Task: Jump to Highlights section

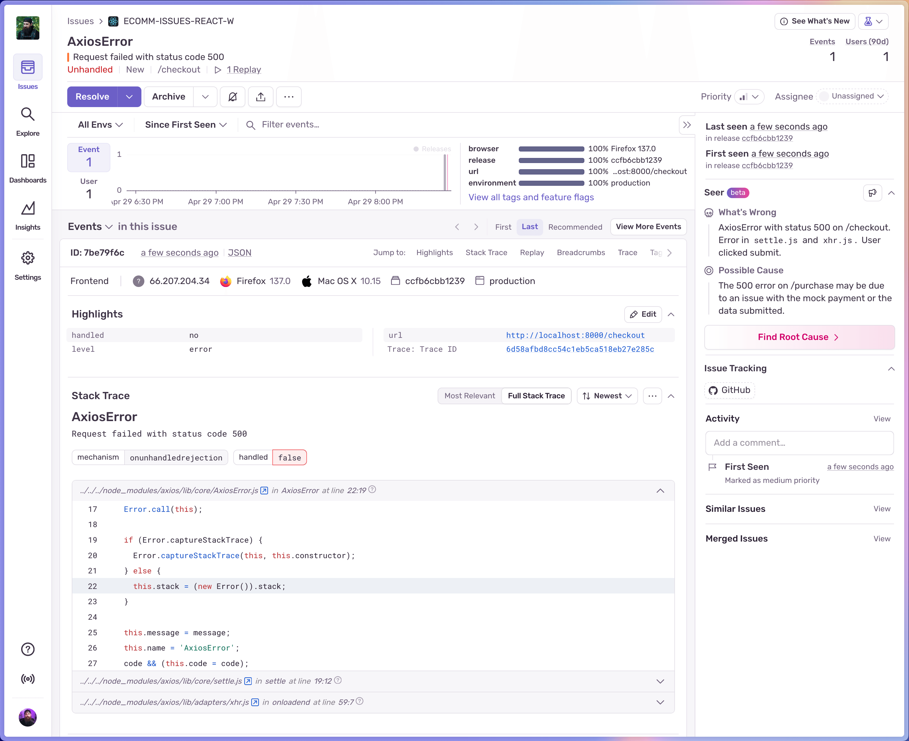Action: click(x=434, y=253)
